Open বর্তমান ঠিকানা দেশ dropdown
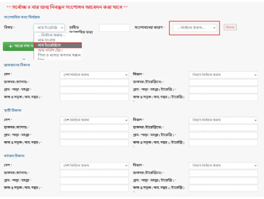Viewport: 264px width, 199px height. [x=94, y=166]
